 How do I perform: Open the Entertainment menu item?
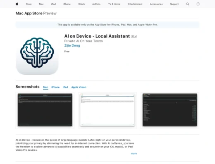[x=135, y=4]
